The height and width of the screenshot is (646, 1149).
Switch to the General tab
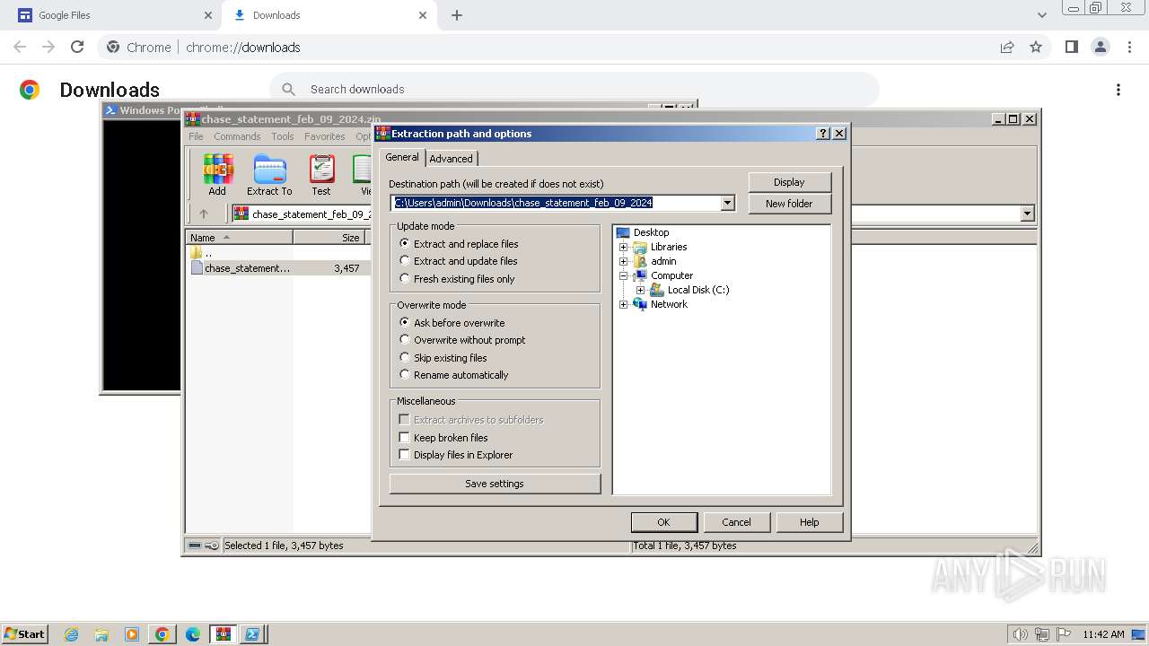coord(402,157)
